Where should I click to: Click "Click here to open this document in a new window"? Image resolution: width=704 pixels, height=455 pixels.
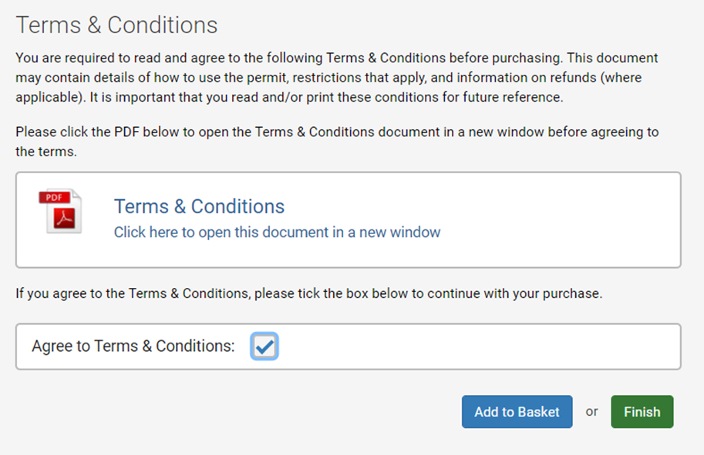click(x=277, y=233)
